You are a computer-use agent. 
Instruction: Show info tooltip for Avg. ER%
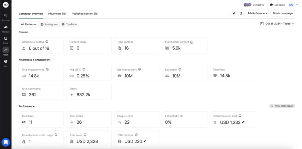pos(84,69)
